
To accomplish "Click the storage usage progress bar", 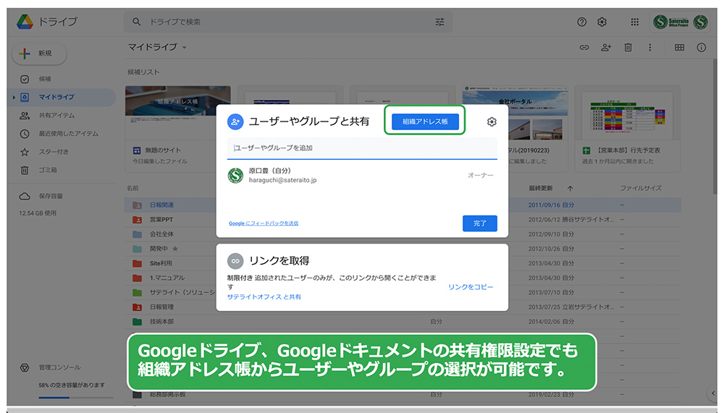I will [75, 397].
